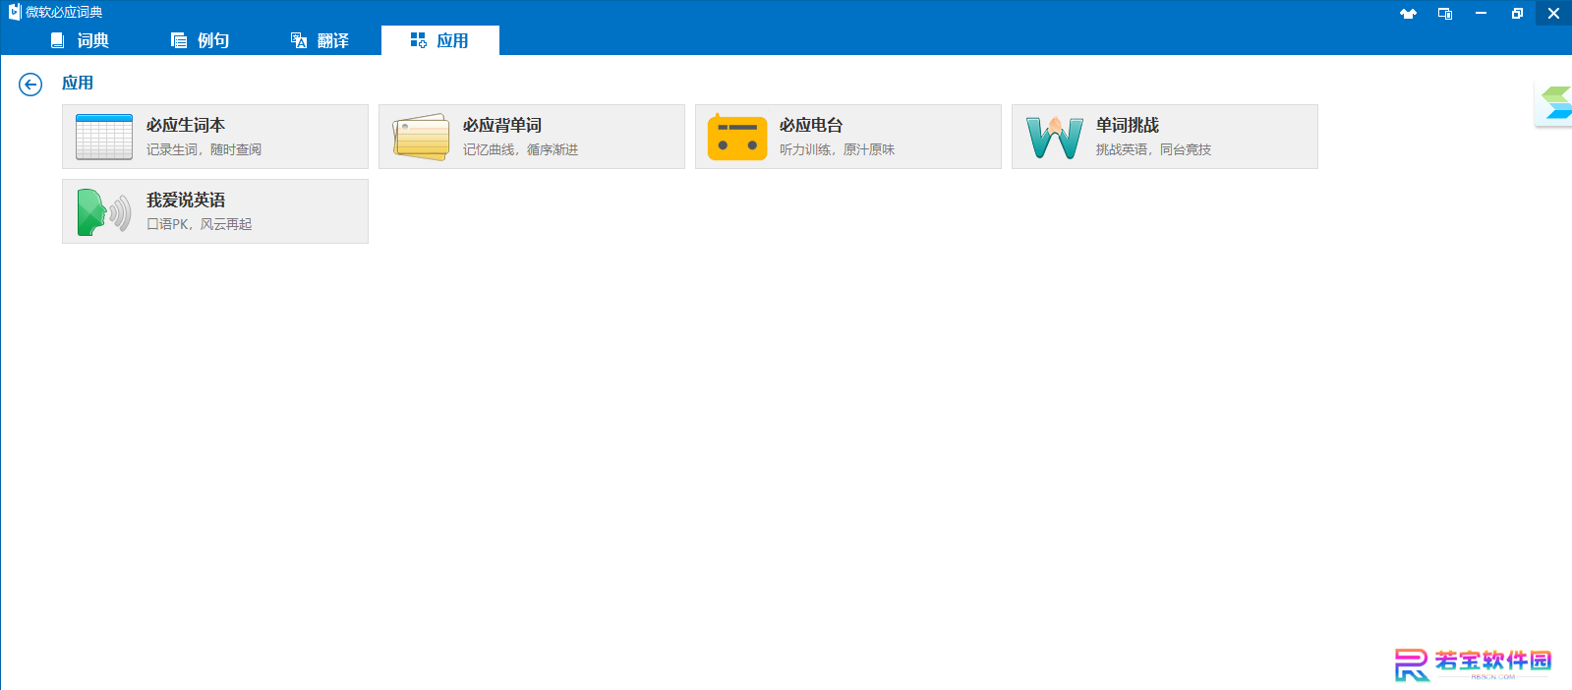Click the 挑战英语,同台竞技 description
The width and height of the screenshot is (1572, 690).
(x=1153, y=149)
